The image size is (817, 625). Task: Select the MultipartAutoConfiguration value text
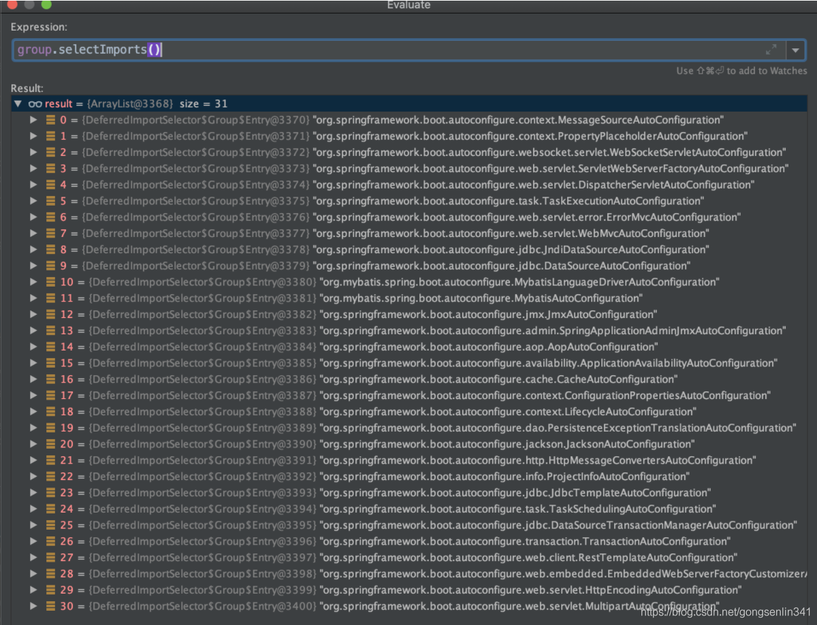pyautogui.click(x=519, y=607)
